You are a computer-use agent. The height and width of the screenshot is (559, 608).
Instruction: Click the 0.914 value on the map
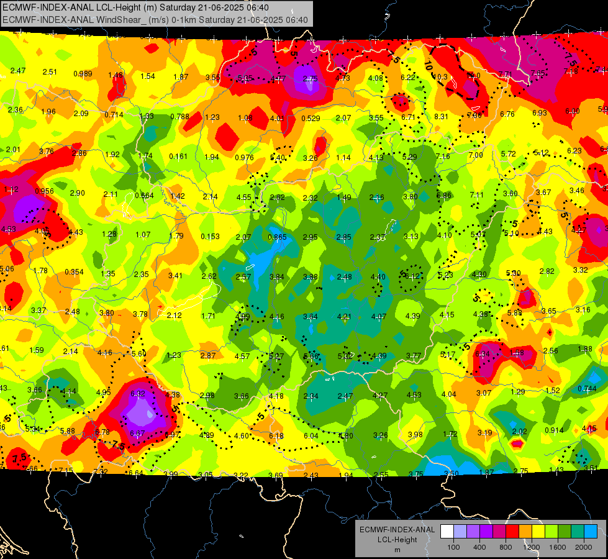point(554,430)
